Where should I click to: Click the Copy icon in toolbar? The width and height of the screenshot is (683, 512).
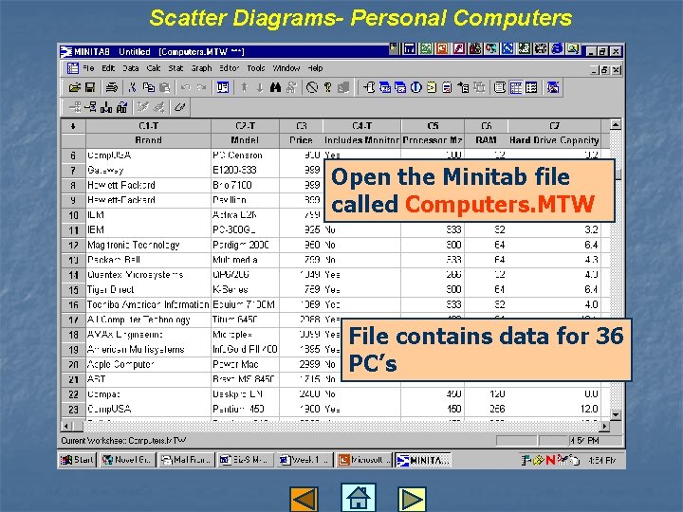pyautogui.click(x=149, y=88)
